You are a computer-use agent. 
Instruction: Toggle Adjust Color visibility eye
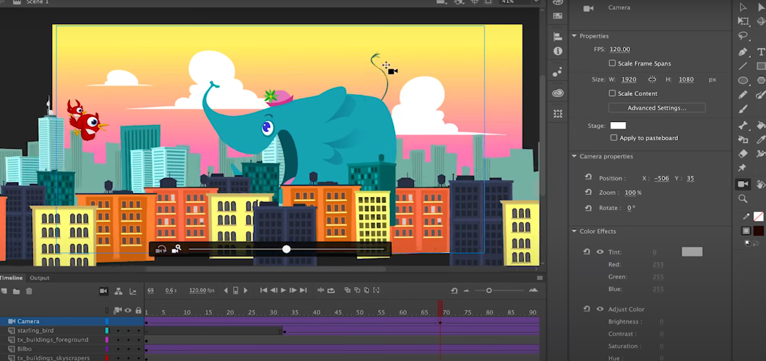600,309
